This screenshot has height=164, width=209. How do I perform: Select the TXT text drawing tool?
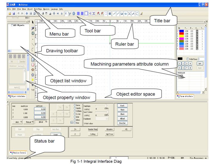(33, 90)
